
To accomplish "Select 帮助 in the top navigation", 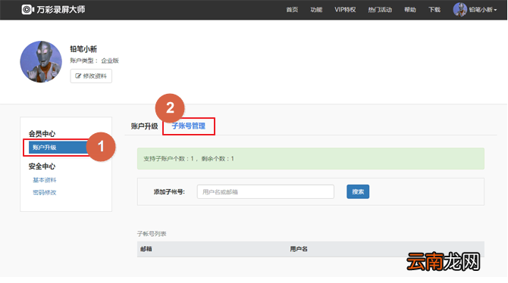I will click(x=410, y=10).
